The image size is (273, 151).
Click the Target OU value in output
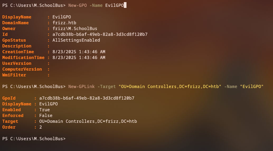[x=88, y=121]
